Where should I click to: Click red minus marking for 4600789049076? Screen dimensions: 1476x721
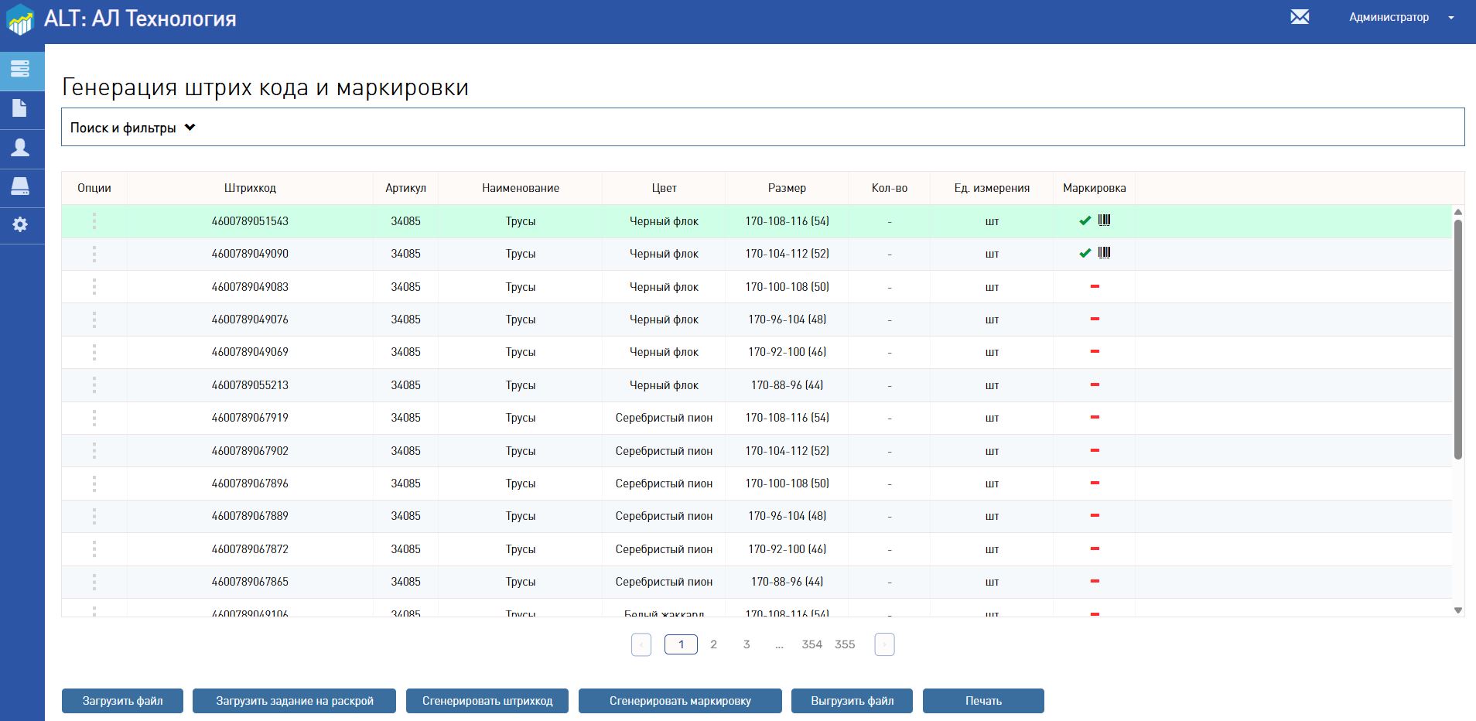coord(1095,319)
